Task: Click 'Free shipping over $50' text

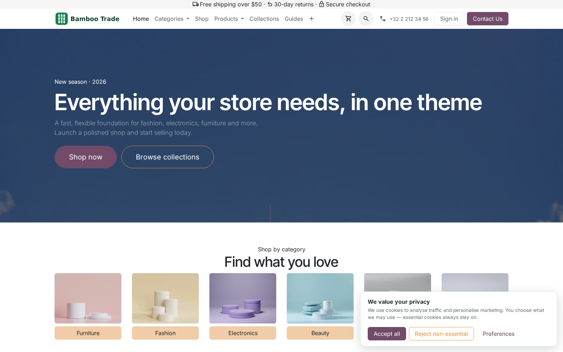Action: point(231,4)
